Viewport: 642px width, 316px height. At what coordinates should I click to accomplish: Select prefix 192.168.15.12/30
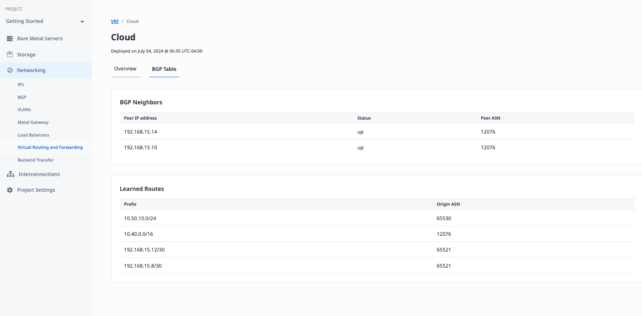145,250
